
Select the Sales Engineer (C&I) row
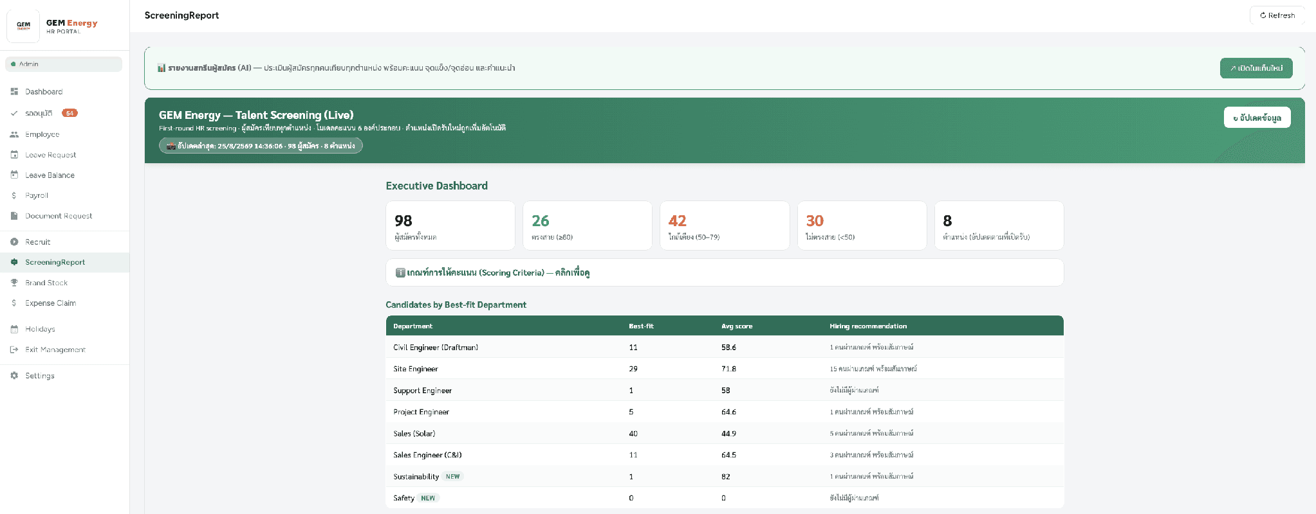click(725, 455)
